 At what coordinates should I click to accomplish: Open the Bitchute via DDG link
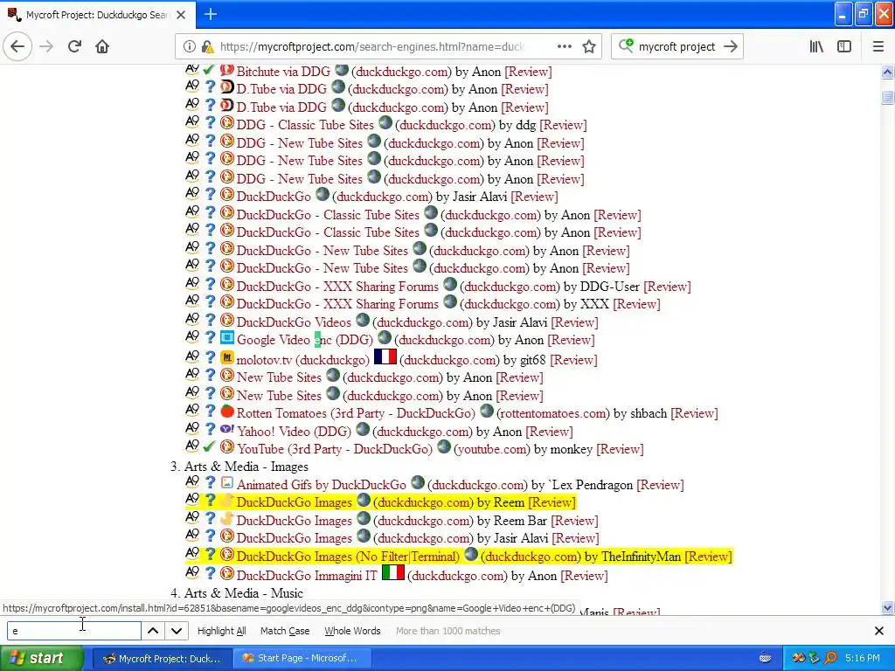(283, 72)
